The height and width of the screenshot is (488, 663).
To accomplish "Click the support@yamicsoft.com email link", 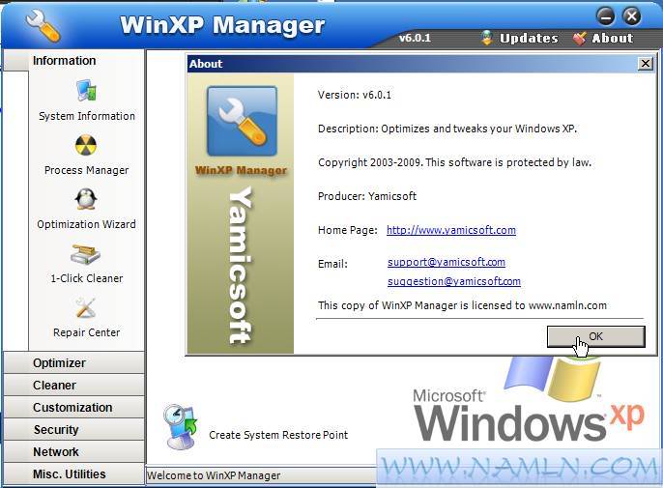I will [447, 262].
